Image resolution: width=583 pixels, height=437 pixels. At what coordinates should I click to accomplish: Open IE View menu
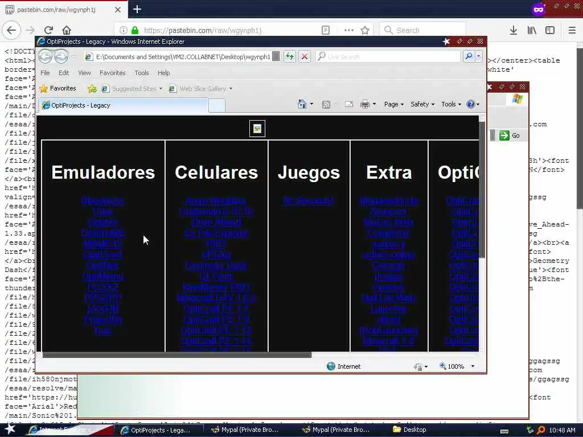pos(84,73)
